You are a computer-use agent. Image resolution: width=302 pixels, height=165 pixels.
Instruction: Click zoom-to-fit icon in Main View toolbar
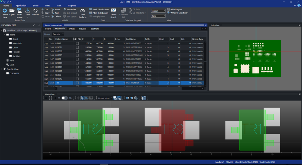[50, 98]
